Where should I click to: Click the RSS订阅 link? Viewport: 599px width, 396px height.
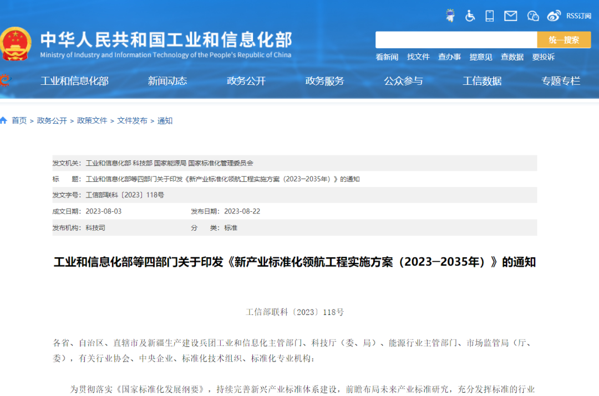point(578,16)
